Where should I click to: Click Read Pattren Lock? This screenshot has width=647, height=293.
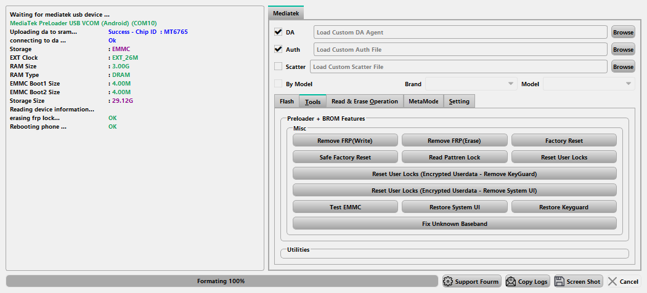pyautogui.click(x=455, y=156)
